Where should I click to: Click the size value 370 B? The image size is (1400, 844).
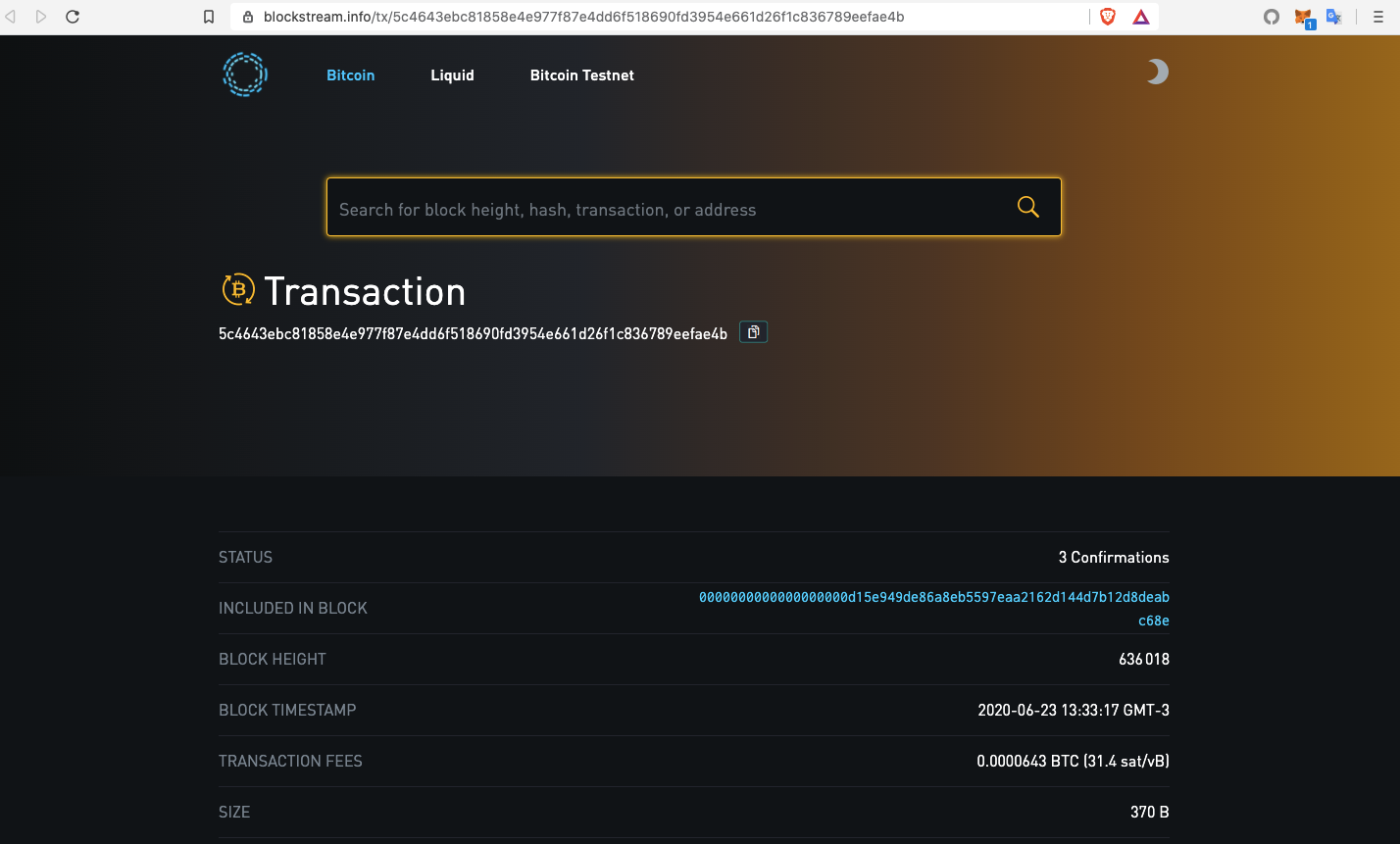(1150, 812)
